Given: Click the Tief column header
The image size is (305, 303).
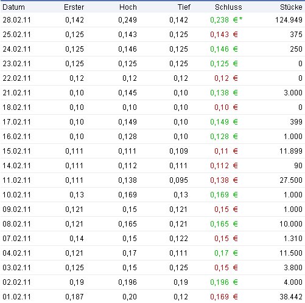Looking at the screenshot, I should pos(184,7).
